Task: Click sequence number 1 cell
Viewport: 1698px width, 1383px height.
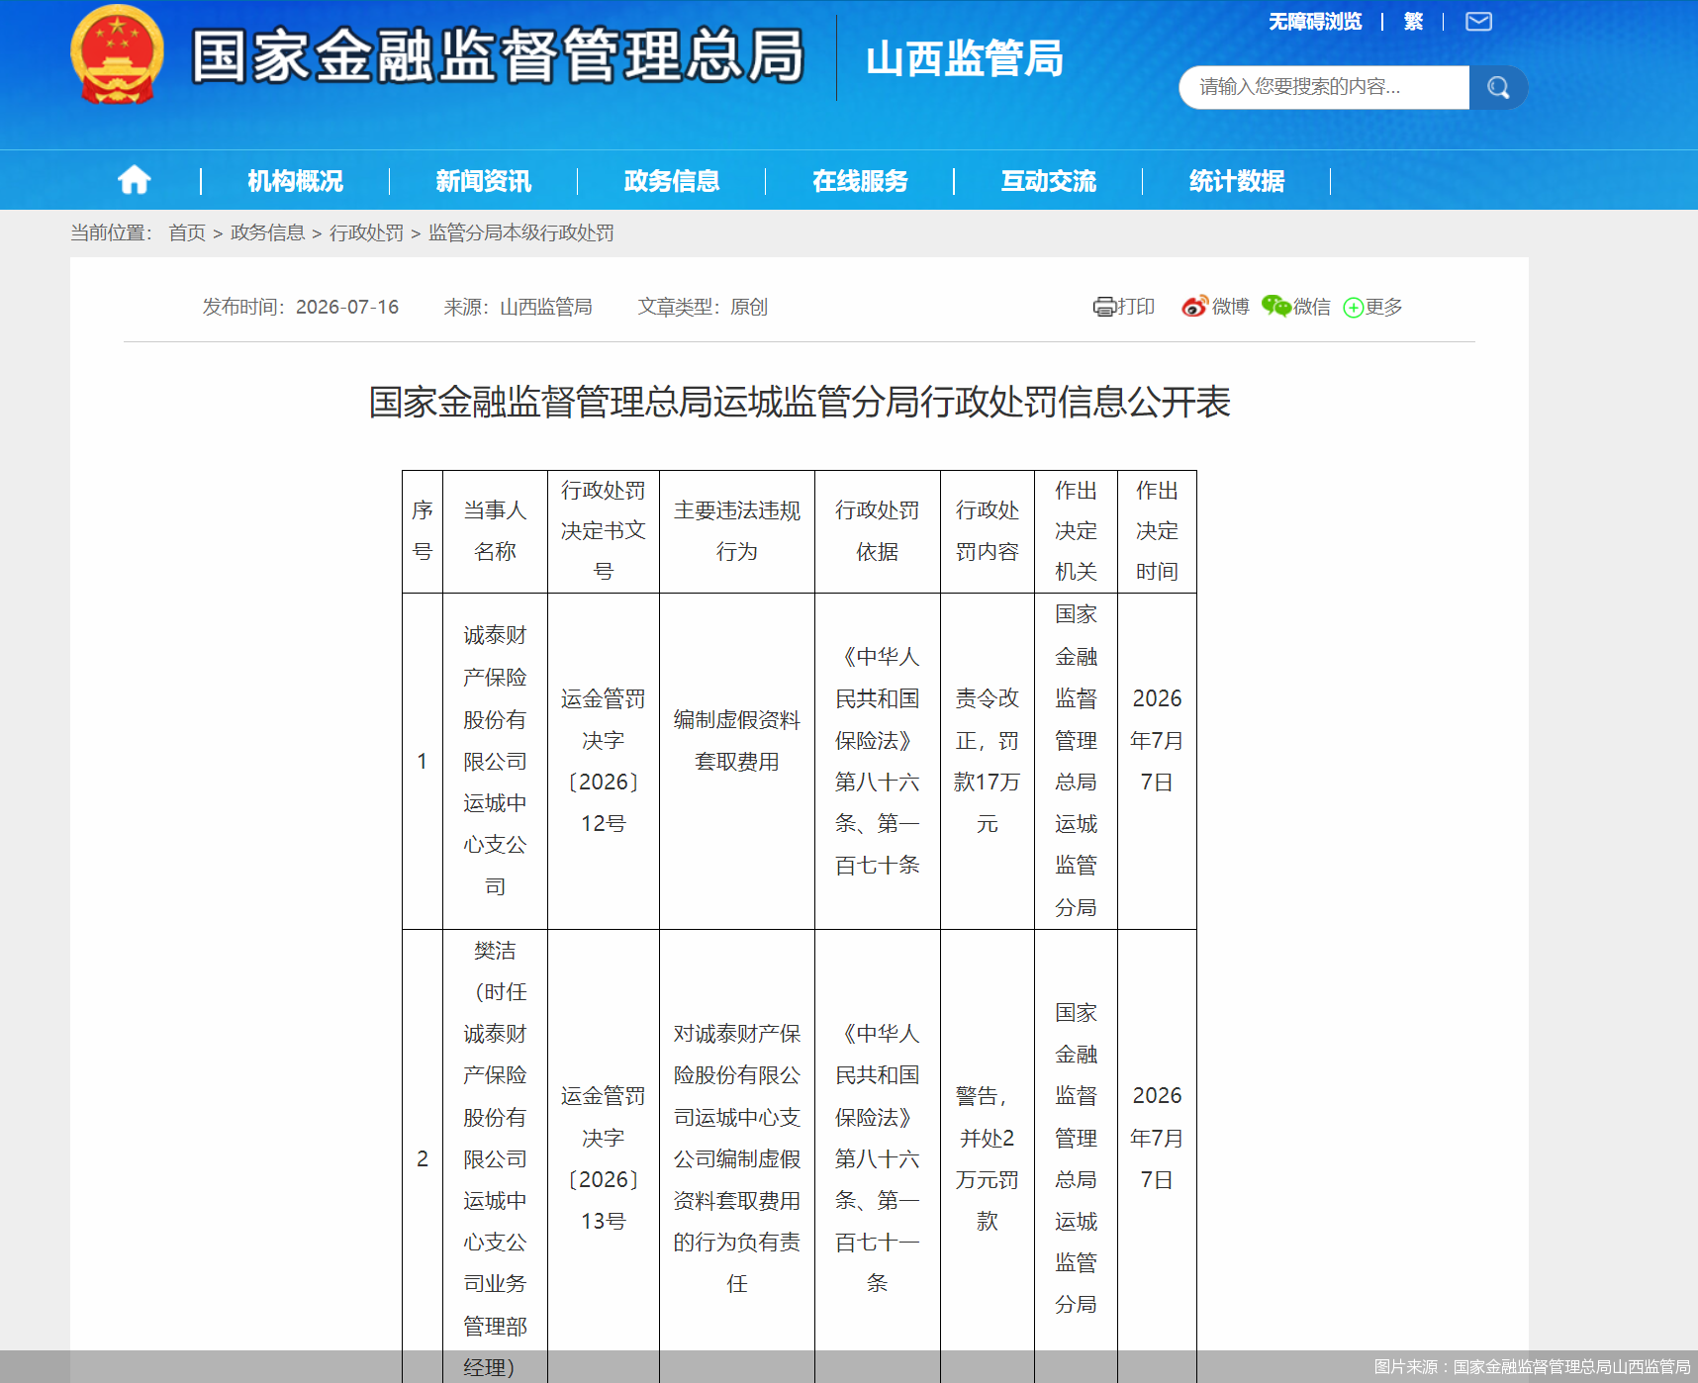Action: pyautogui.click(x=423, y=761)
